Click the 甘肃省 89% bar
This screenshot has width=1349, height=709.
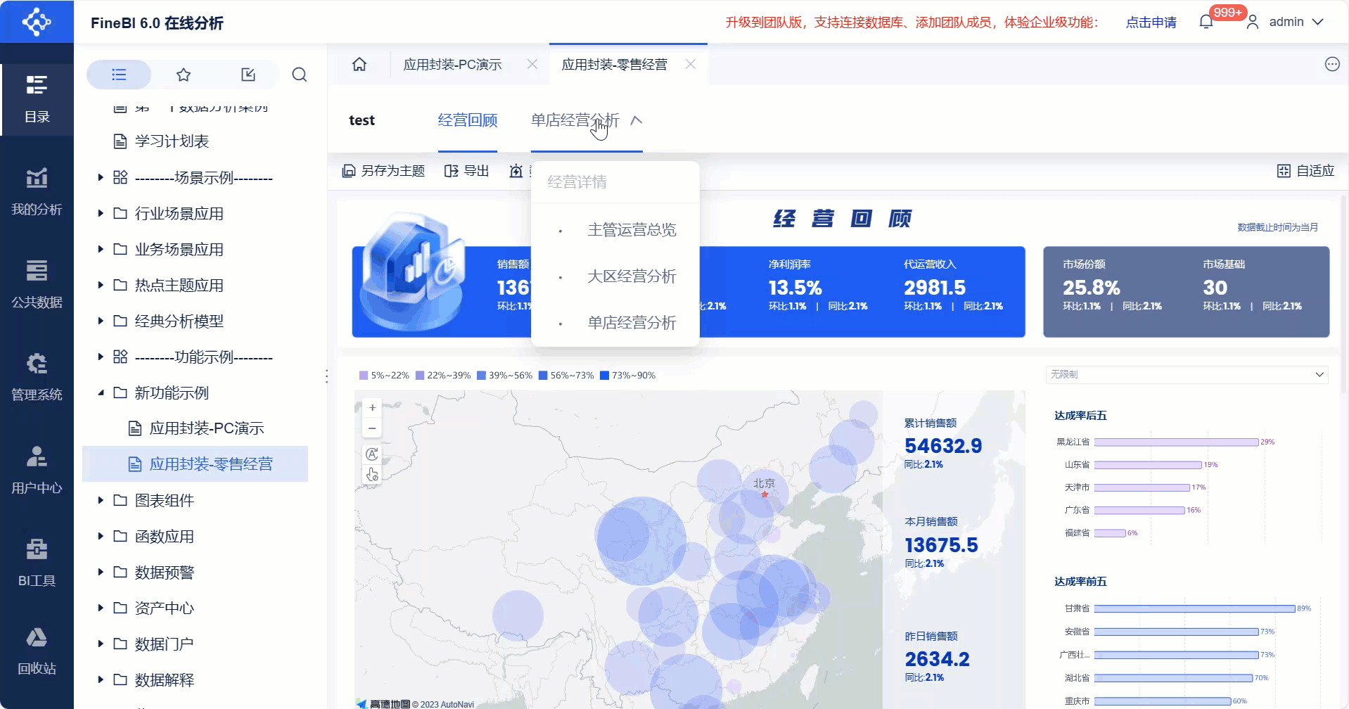(x=1194, y=609)
